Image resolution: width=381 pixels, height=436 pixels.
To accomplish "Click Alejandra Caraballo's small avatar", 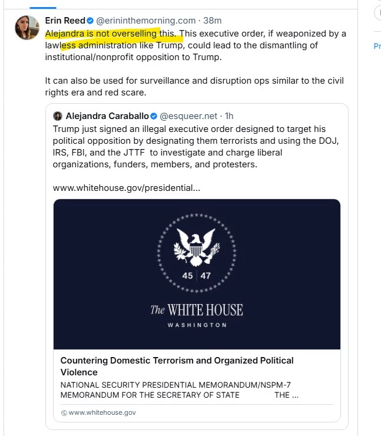I will 58,116.
